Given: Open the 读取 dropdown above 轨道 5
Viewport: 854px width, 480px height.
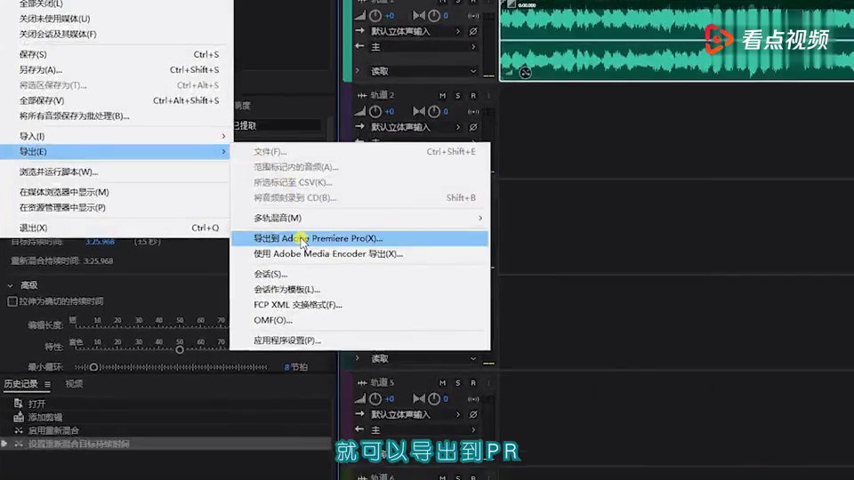Looking at the screenshot, I should click(x=423, y=358).
